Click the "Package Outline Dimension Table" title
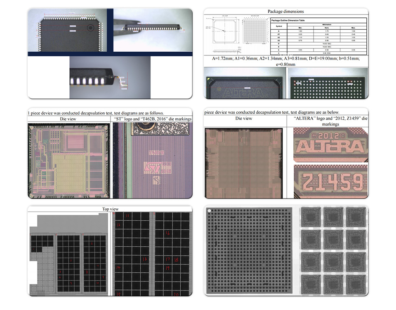The image size is (396, 310). (288, 20)
